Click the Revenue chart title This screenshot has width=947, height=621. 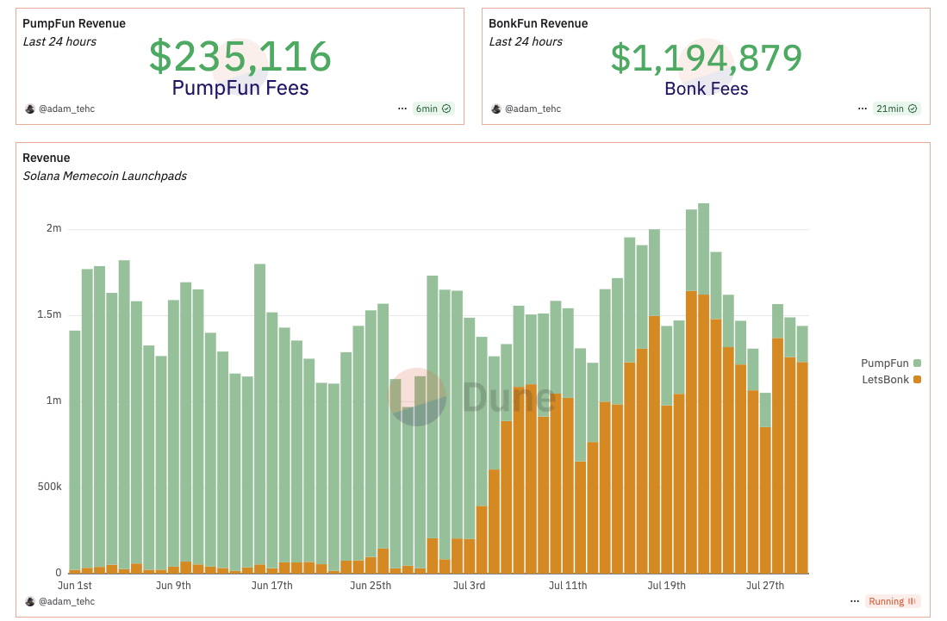(x=46, y=158)
